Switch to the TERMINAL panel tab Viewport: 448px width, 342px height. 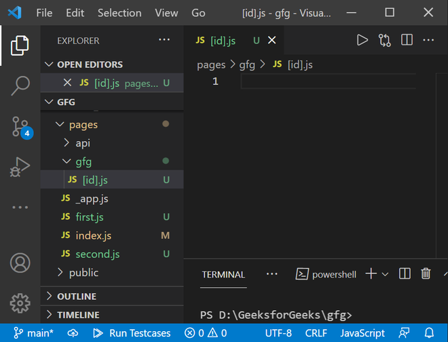pos(223,274)
